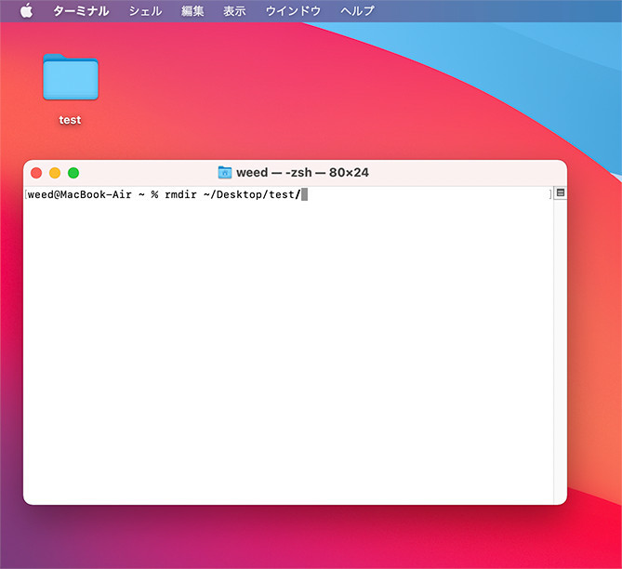622x569 pixels.
Task: Close the Terminal window
Action: pos(36,173)
